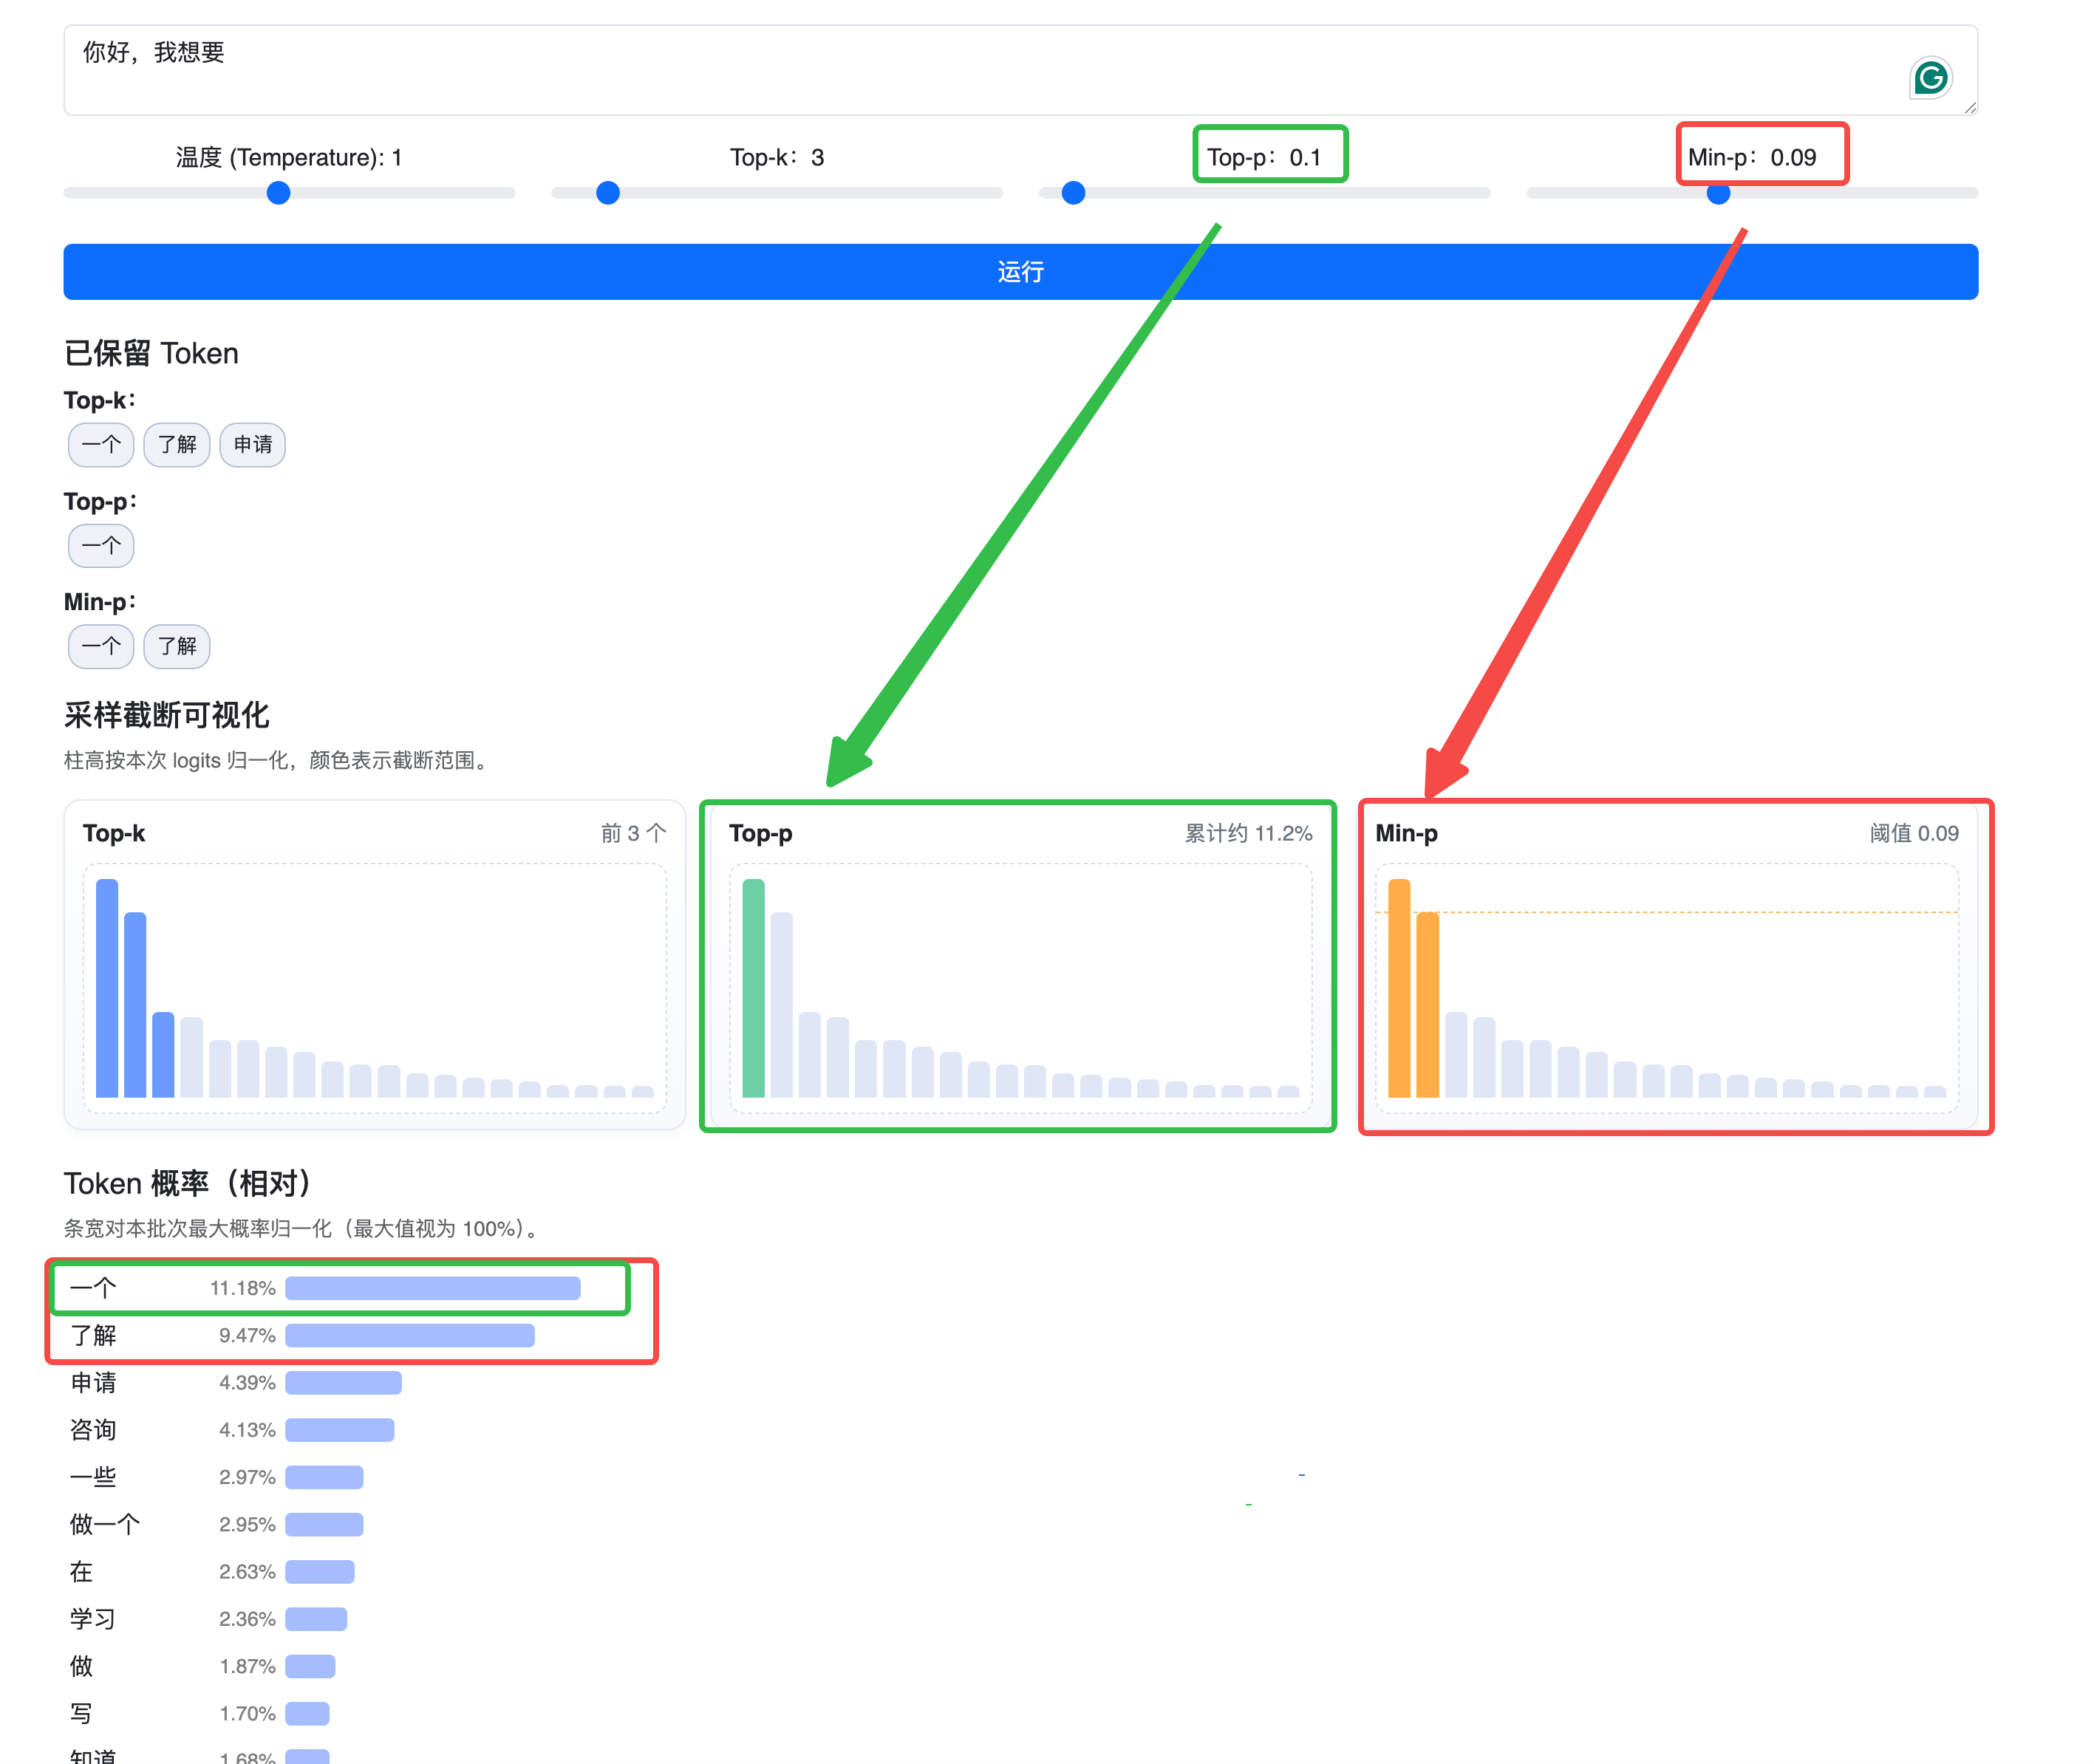Click the Top-p slider handle

pos(1073,193)
